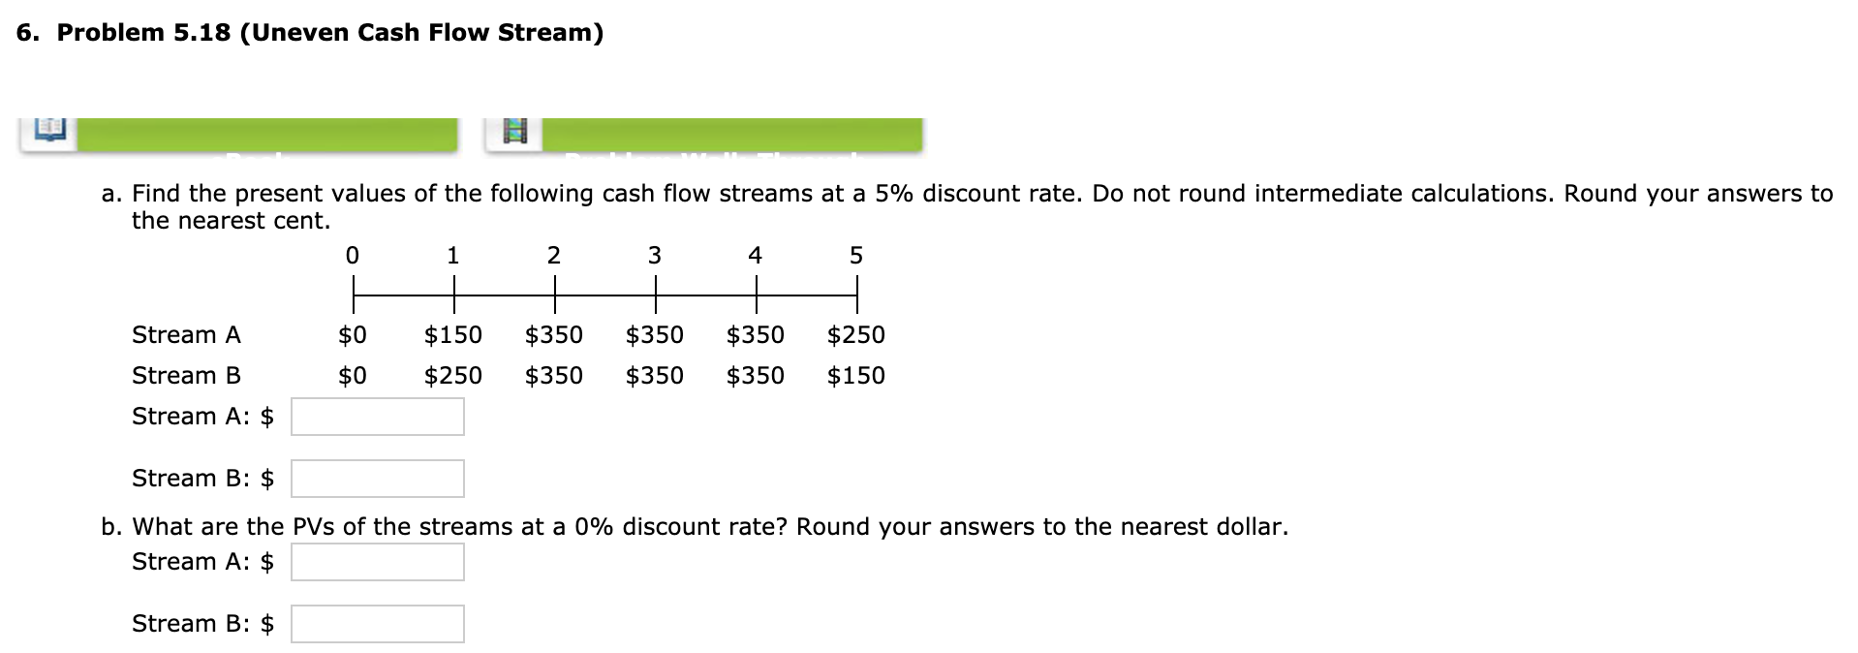Screen dimensions: 1858x653
Task: Open the Problem Walk-Through button
Action: [x=731, y=133]
